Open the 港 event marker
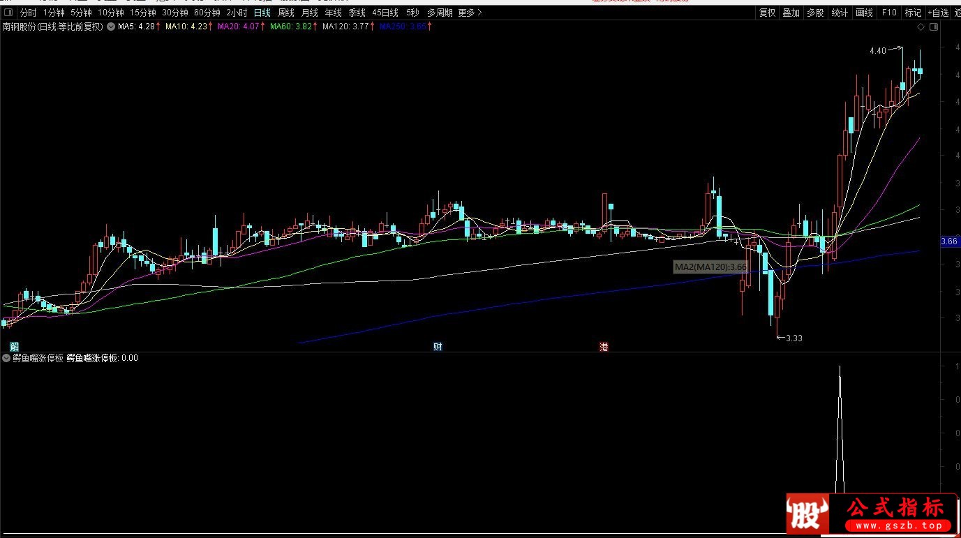 [x=604, y=347]
